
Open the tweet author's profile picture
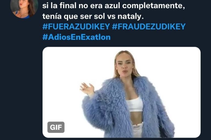(24, 8)
